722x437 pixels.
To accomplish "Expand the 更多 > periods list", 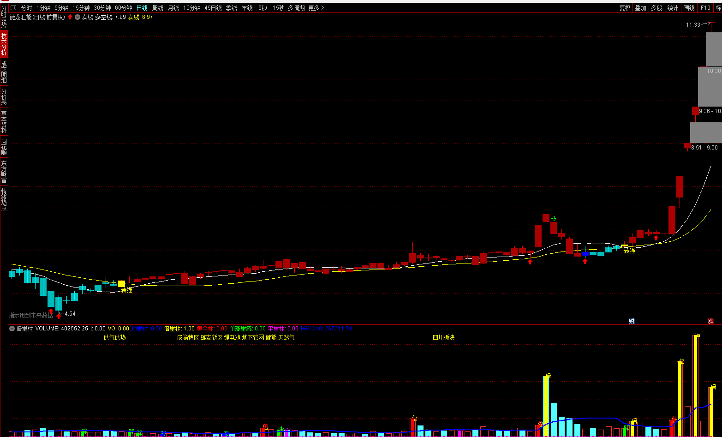I will point(316,8).
